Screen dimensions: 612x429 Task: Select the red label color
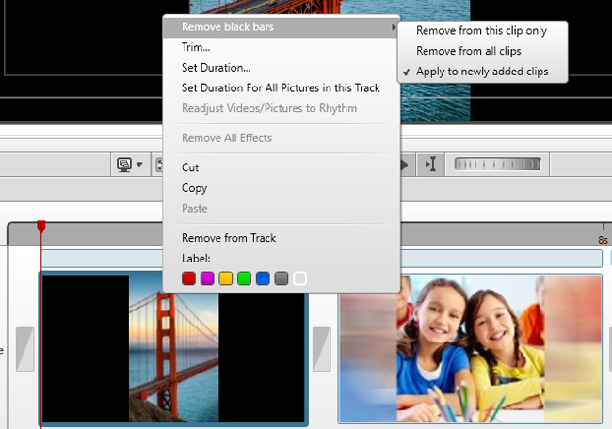[x=188, y=278]
